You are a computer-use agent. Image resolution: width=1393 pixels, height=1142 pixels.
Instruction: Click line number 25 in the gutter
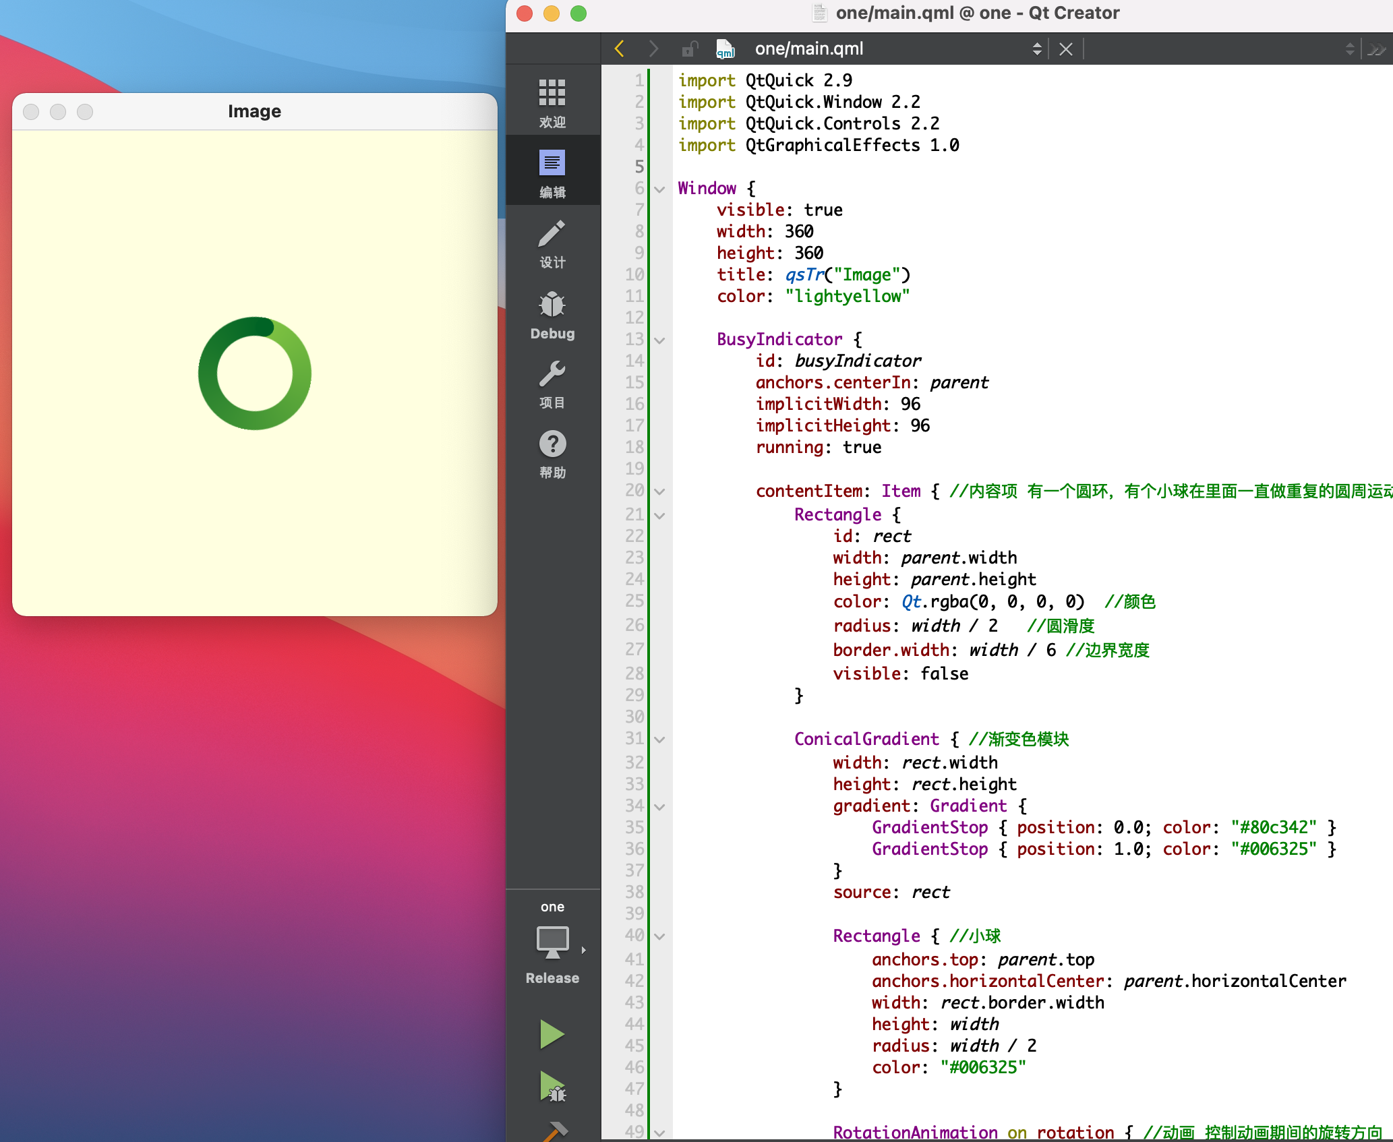pos(634,601)
